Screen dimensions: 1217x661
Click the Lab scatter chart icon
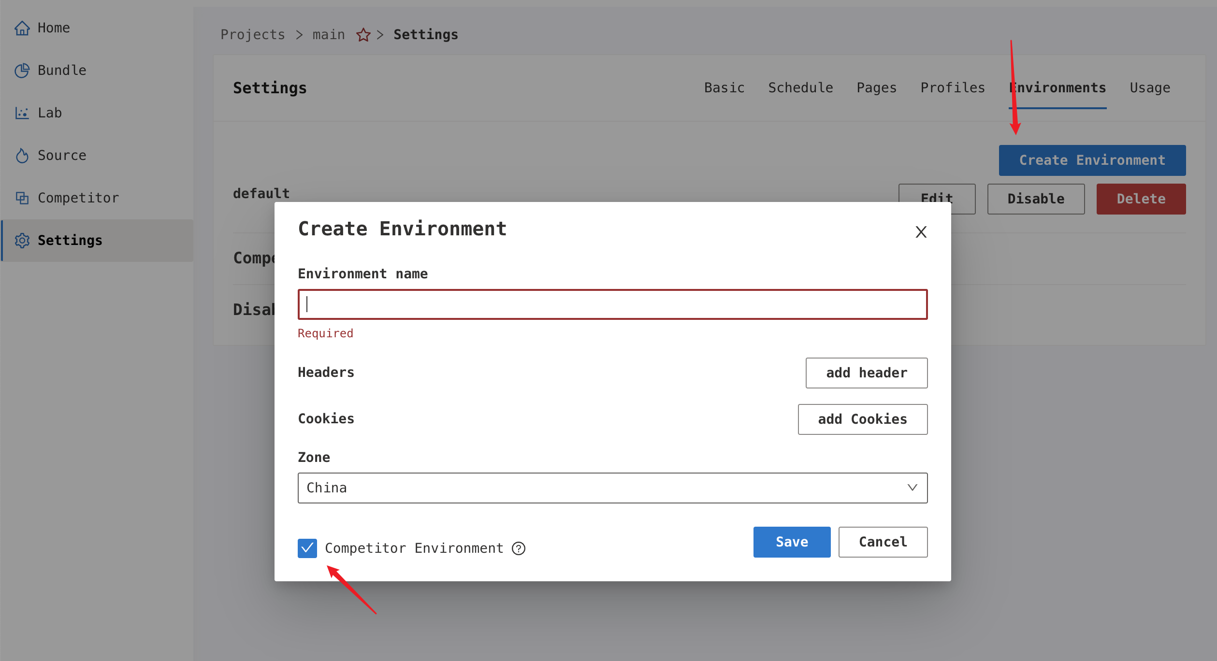pos(22,113)
